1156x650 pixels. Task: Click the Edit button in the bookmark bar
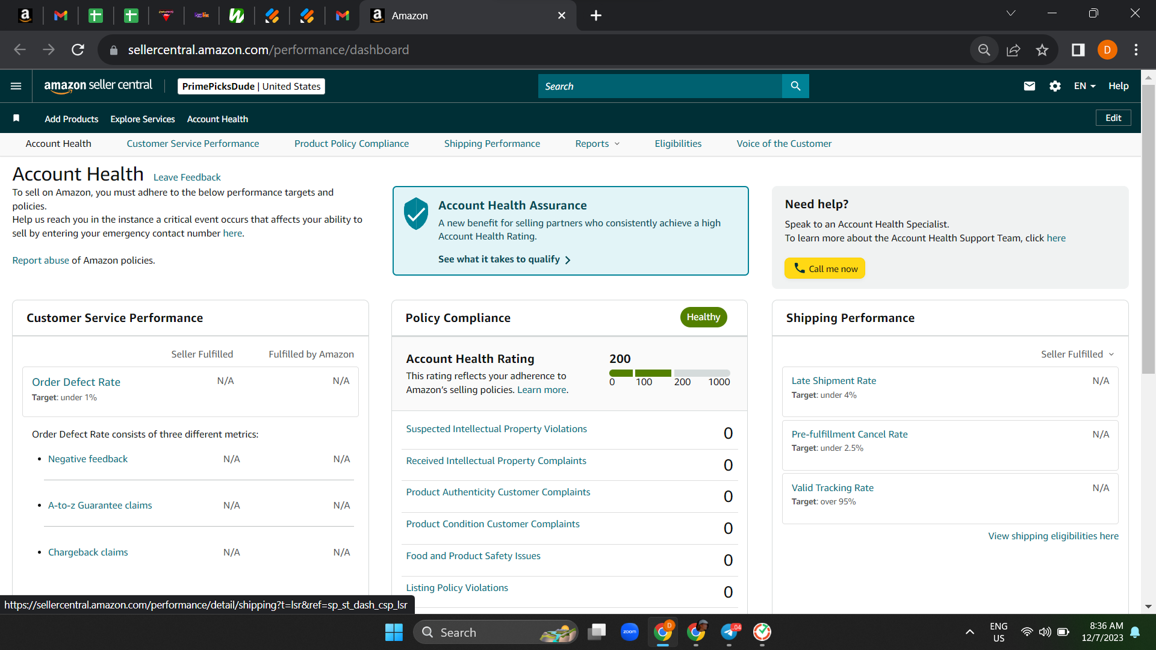[1113, 118]
